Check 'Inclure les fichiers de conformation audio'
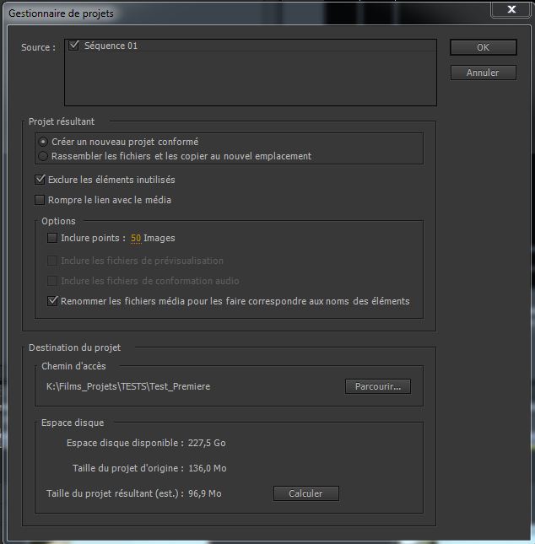535x544 pixels. tap(52, 281)
